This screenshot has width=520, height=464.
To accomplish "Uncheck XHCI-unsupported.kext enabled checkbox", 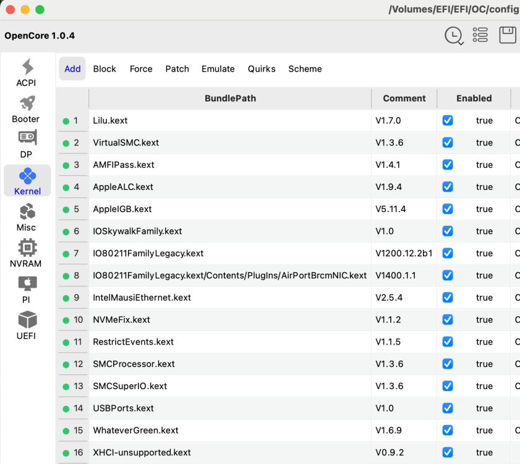I will [448, 452].
